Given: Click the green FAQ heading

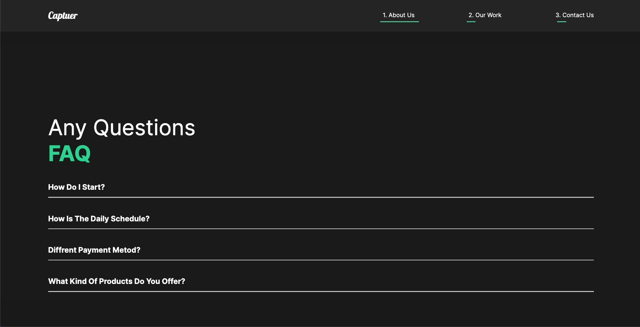Looking at the screenshot, I should coord(69,153).
